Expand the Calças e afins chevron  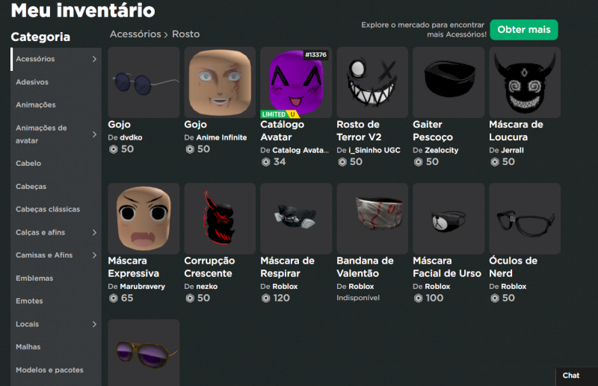coord(94,232)
